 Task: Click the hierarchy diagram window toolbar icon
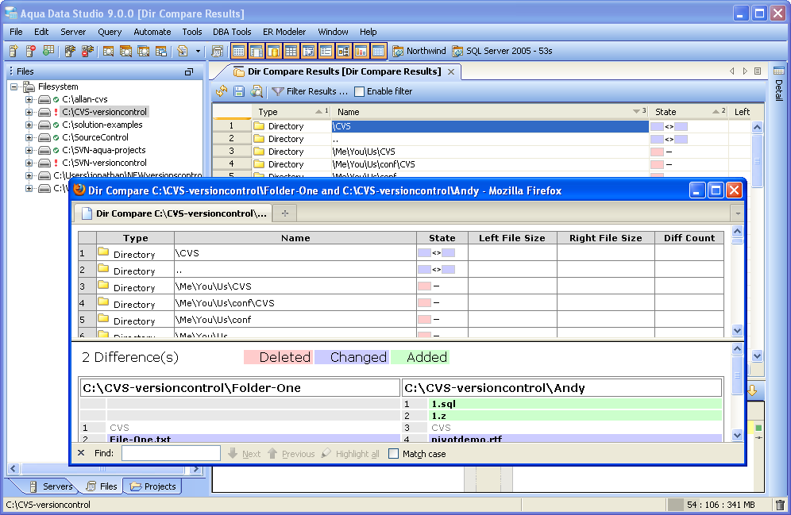pyautogui.click(x=344, y=51)
